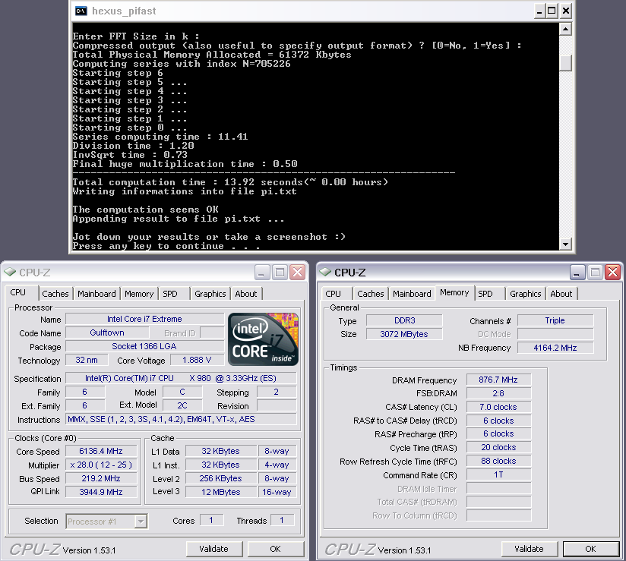Click the Package field Socket 1366 LGA
Screen dimensions: 626x561
(x=144, y=346)
